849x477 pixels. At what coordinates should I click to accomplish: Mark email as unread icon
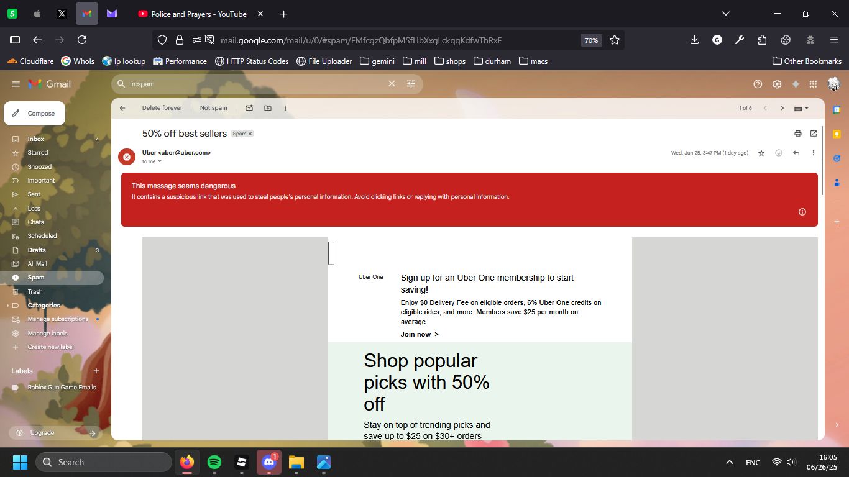(249, 108)
